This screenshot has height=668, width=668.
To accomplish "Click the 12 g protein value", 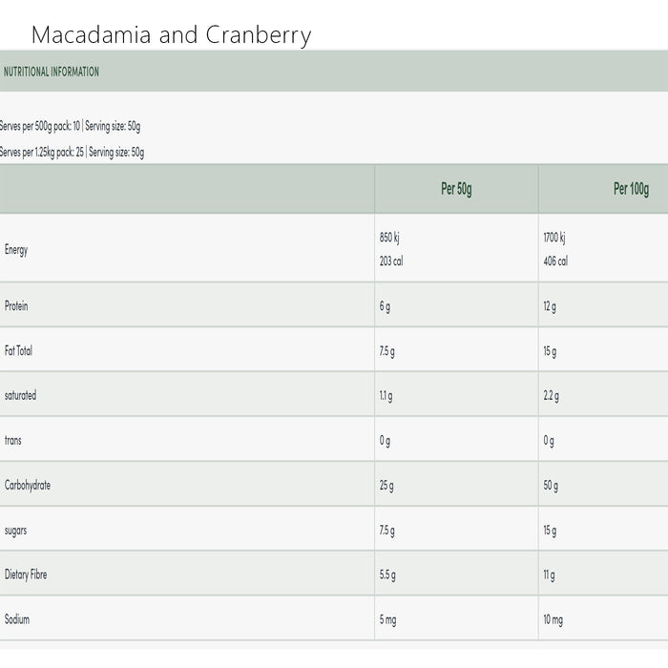I will [x=550, y=306].
